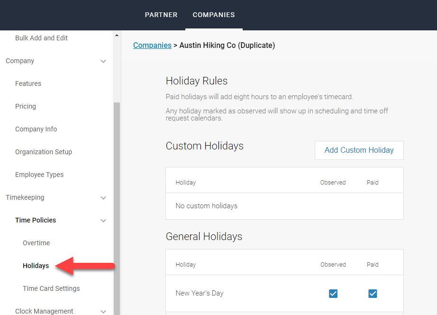437x315 pixels.
Task: Switch to the Partner tab
Action: [x=161, y=15]
